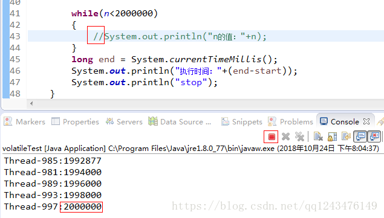Click the while(n<2000000) code line
This screenshot has height=218, width=384.
pyautogui.click(x=115, y=13)
